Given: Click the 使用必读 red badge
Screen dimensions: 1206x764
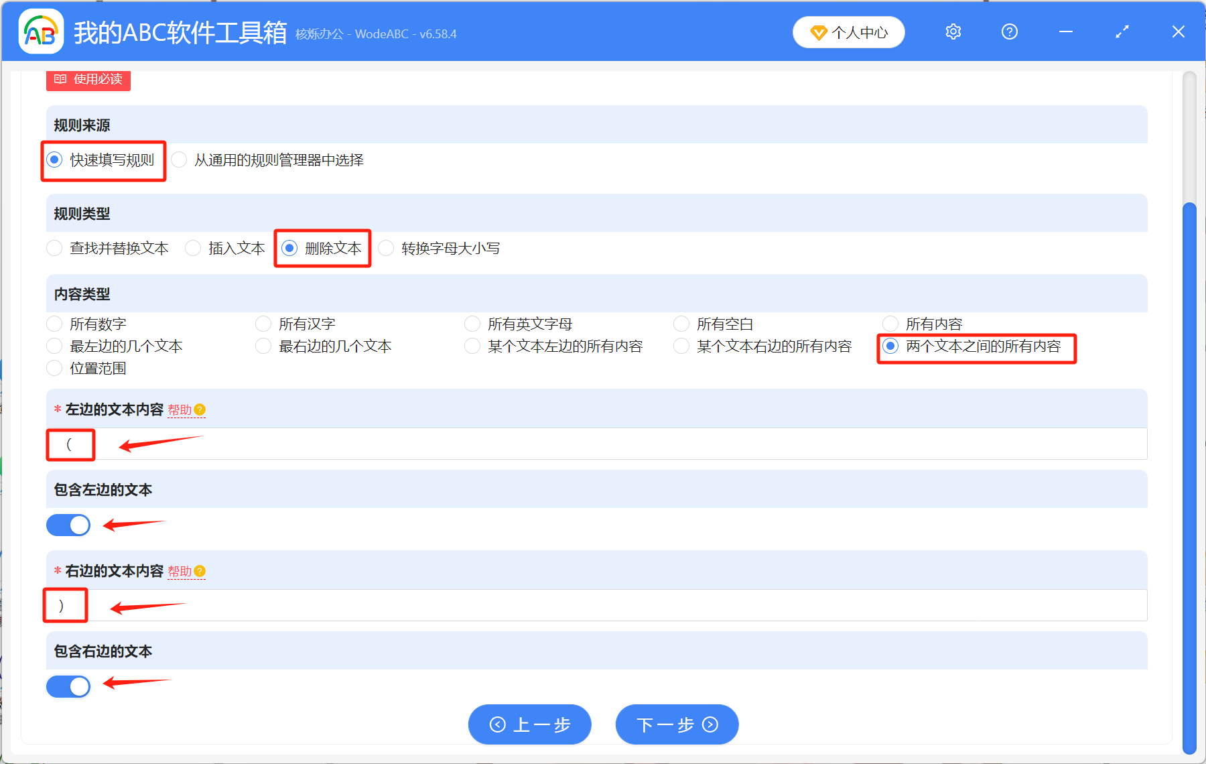Looking at the screenshot, I should point(88,79).
